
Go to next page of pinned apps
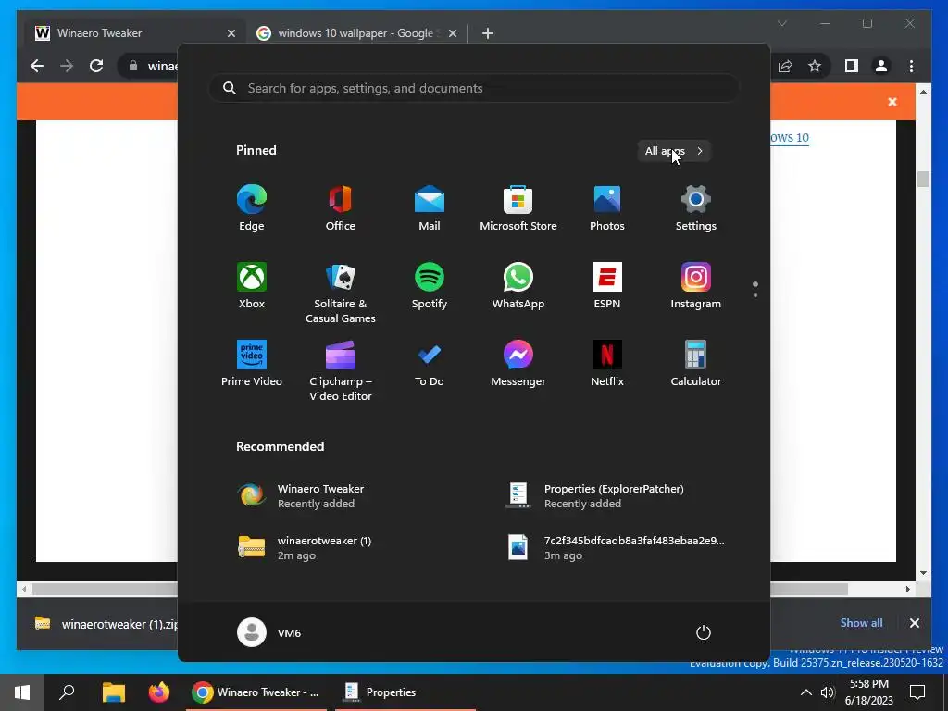point(755,295)
